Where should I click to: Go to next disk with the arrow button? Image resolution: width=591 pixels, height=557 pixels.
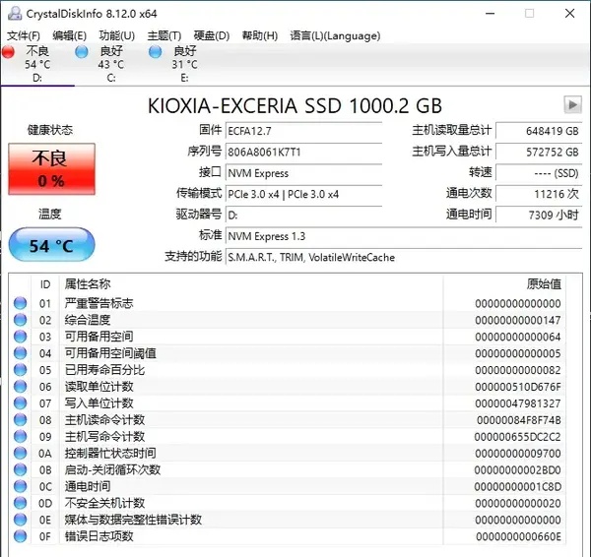click(572, 104)
